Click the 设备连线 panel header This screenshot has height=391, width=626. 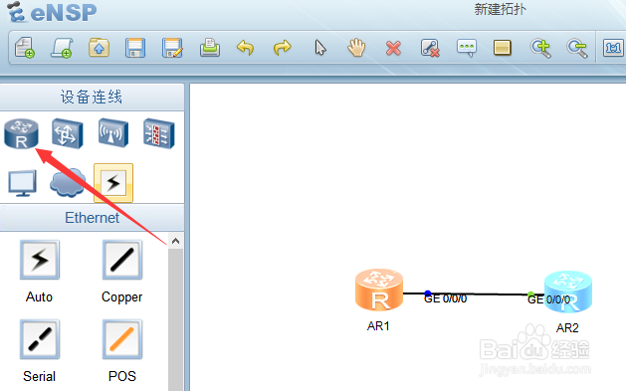click(92, 97)
